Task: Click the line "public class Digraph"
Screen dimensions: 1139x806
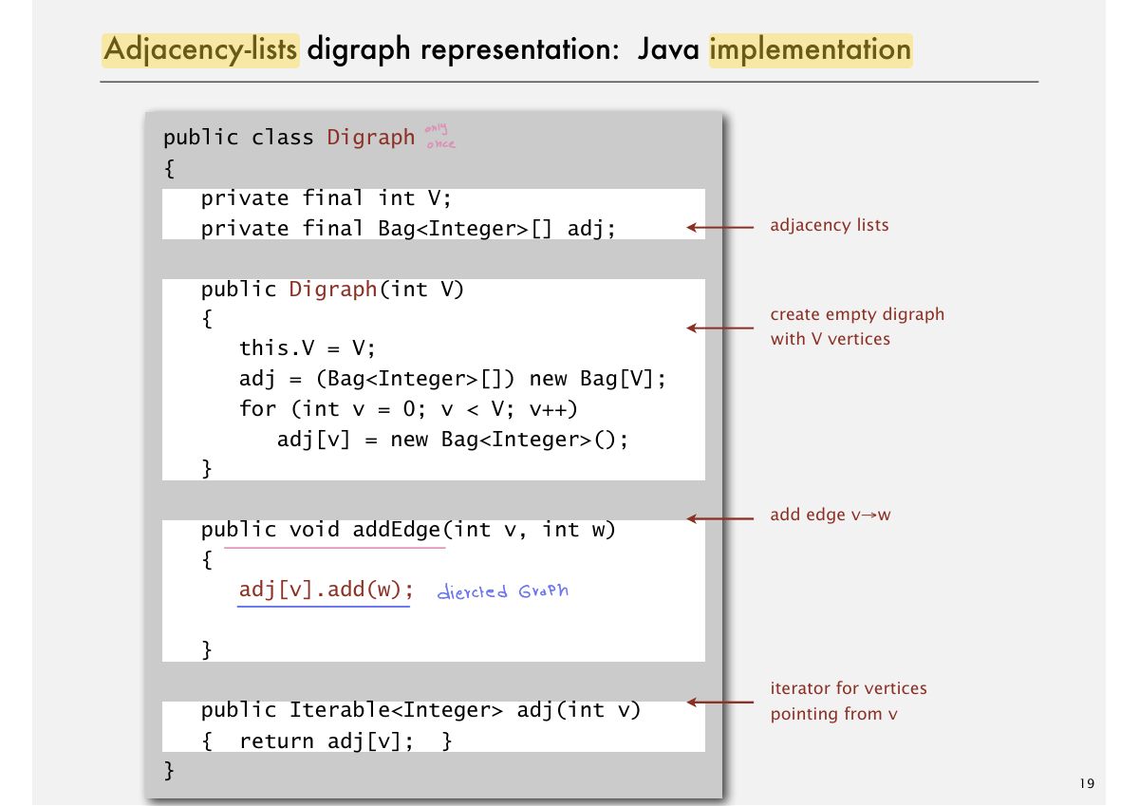Action: (289, 138)
